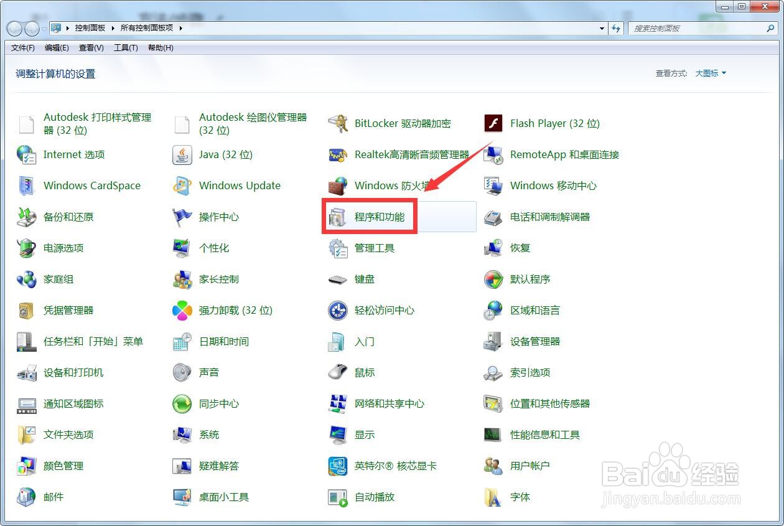Click the 控制面板 breadcrumb in address bar
Viewport: 784px width, 526px height.
pyautogui.click(x=90, y=28)
